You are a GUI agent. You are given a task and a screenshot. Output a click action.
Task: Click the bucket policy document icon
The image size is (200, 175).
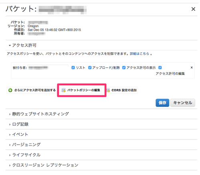coord(63,90)
